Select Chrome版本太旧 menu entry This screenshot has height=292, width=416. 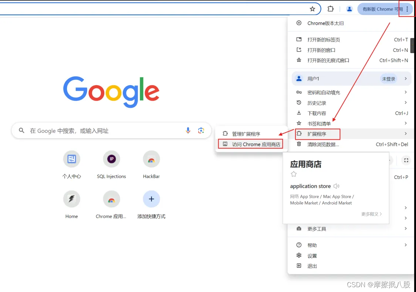pyautogui.click(x=351, y=23)
